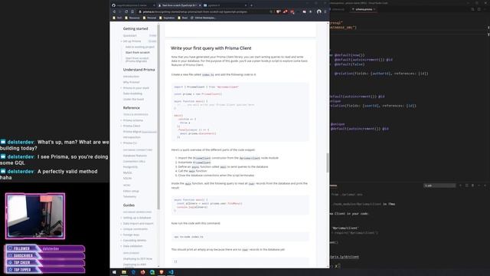Click the browser back arrow button
The height and width of the screenshot is (276, 490).
[x=114, y=11]
